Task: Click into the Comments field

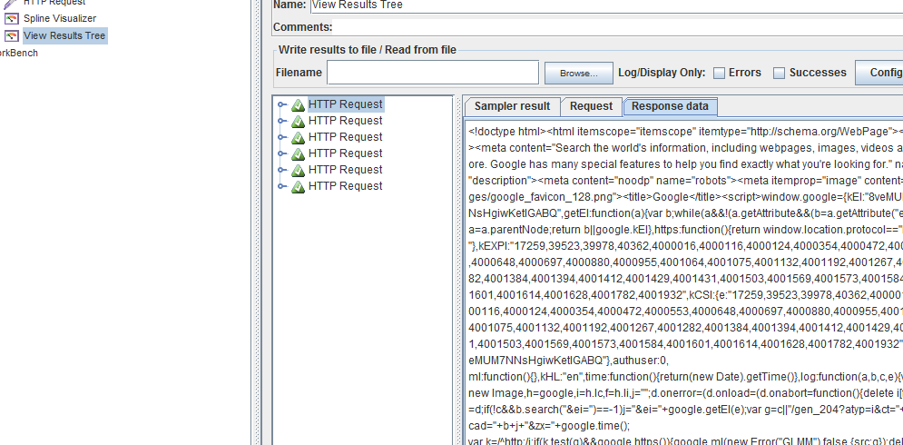Action: (x=618, y=27)
